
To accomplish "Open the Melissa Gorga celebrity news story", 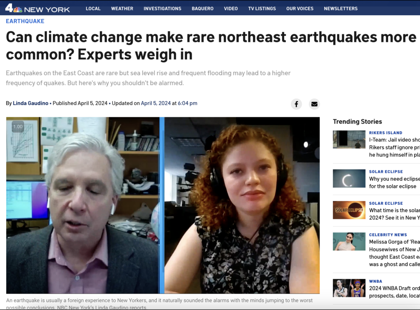I will [x=394, y=253].
